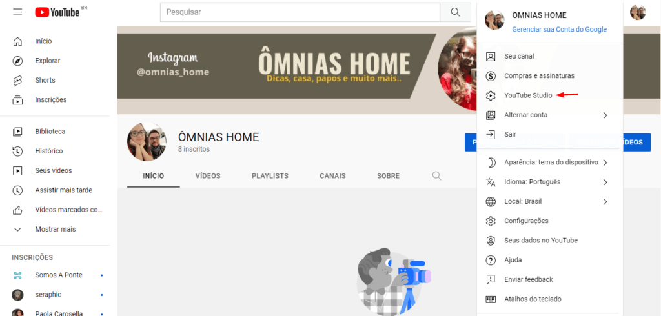Click the Compras e assinaturas dollar icon

tap(491, 76)
